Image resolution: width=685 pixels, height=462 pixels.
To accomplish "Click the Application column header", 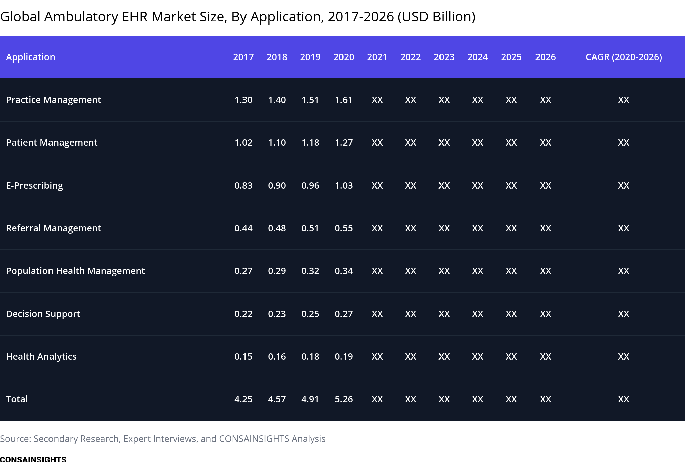I will tap(30, 57).
